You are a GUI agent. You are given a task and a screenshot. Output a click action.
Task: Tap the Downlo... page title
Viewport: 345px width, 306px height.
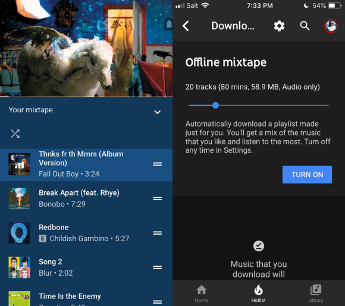pyautogui.click(x=233, y=26)
